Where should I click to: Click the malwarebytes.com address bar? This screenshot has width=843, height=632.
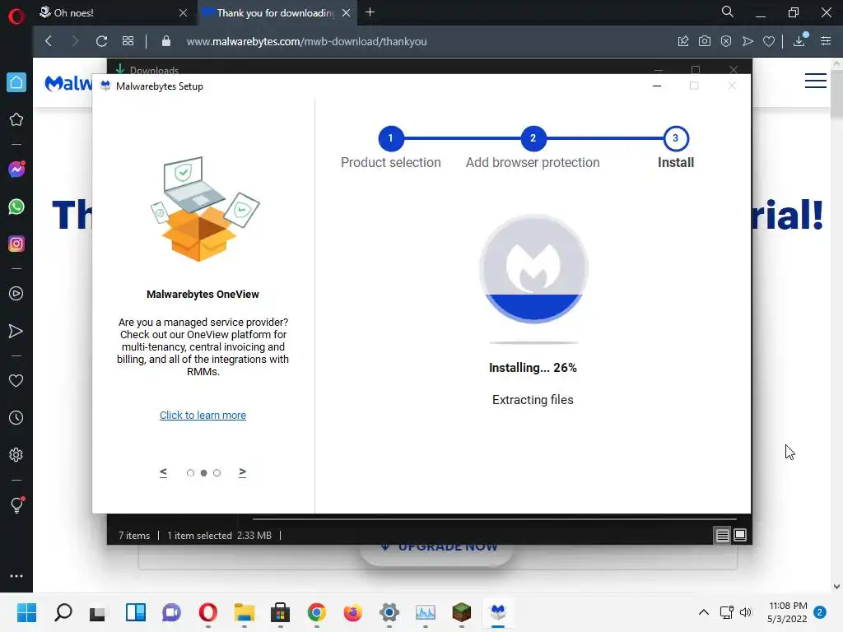(x=306, y=41)
